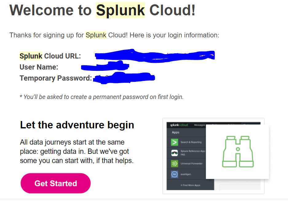The width and height of the screenshot is (288, 201).
Task: Select the Universal Forwarder app label
Action: 191,164
